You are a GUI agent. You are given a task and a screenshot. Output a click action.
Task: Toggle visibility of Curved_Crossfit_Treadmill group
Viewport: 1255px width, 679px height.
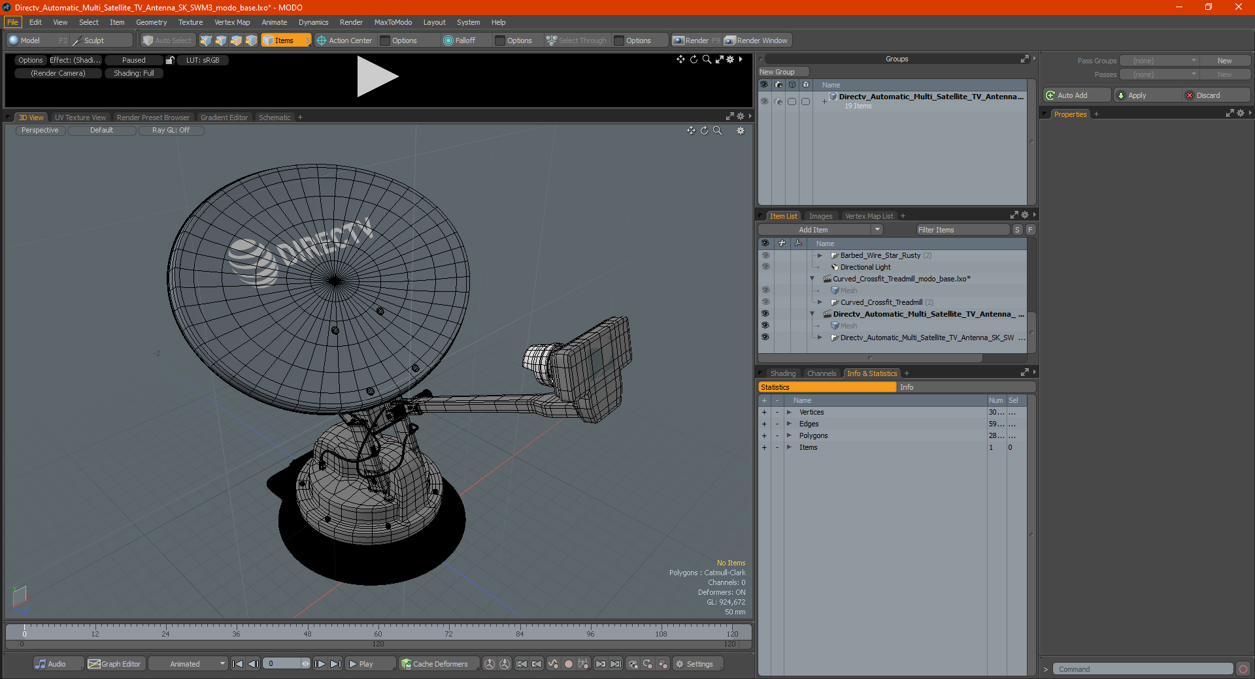(x=765, y=302)
